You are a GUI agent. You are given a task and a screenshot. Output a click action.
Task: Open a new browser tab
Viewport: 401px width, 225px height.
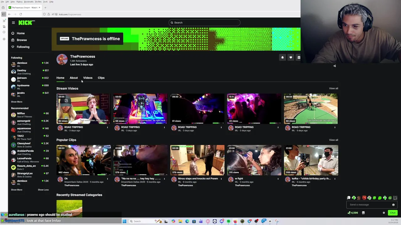[x=45, y=7]
